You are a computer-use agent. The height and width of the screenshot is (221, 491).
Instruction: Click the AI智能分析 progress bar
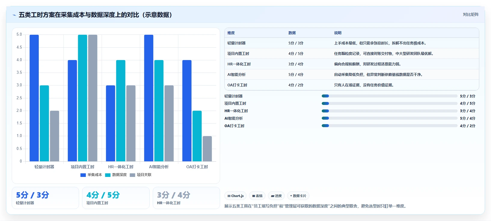(x=389, y=118)
